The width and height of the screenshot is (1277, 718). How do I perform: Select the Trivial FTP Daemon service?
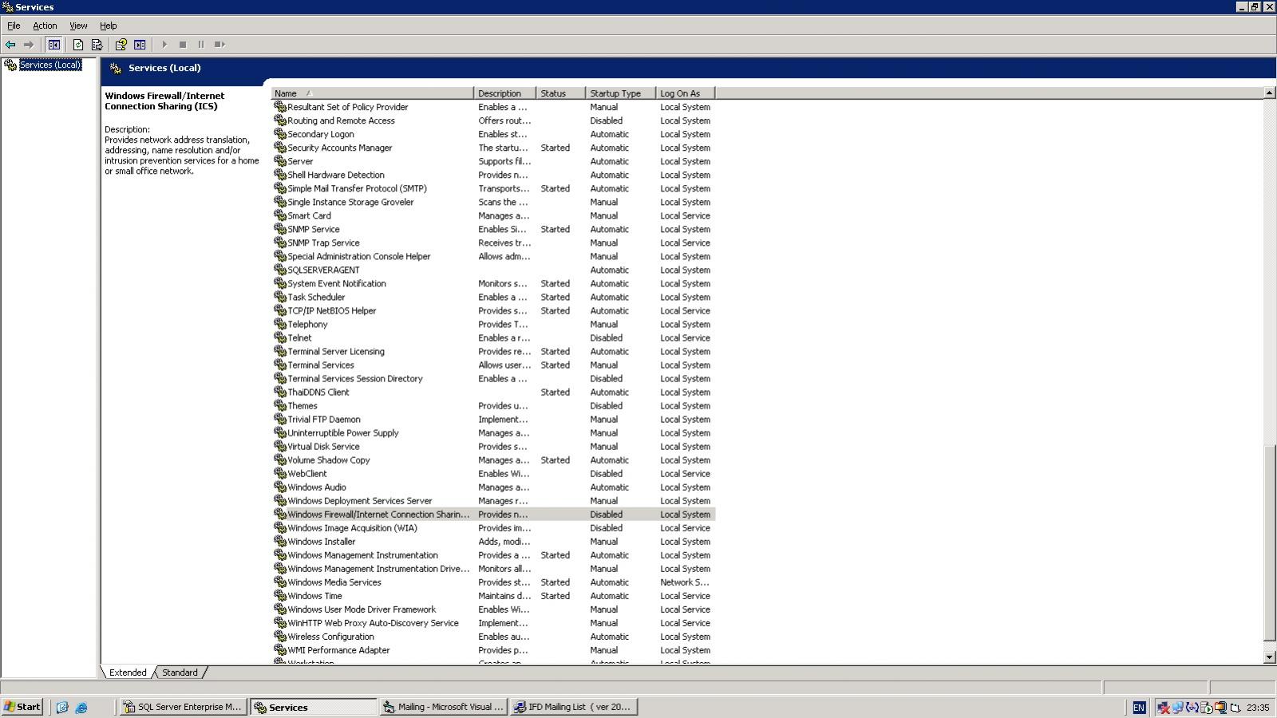click(x=493, y=419)
